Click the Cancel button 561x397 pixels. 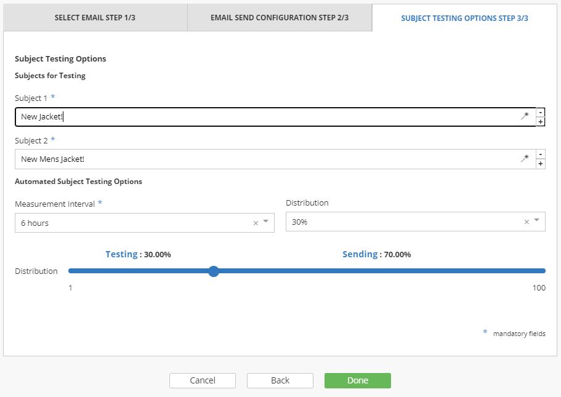pyautogui.click(x=203, y=380)
